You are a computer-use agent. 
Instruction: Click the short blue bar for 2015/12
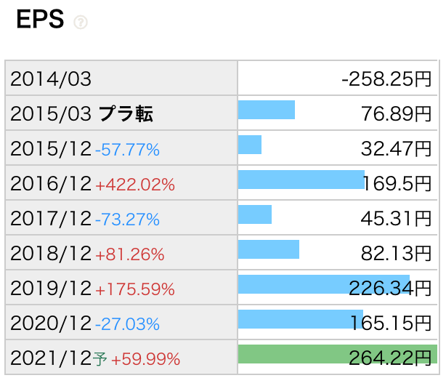[249, 145]
